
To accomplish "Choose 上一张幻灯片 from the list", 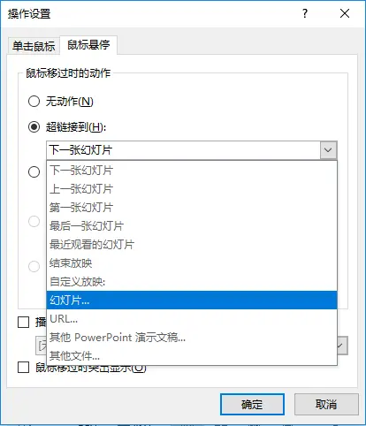I will pos(192,189).
